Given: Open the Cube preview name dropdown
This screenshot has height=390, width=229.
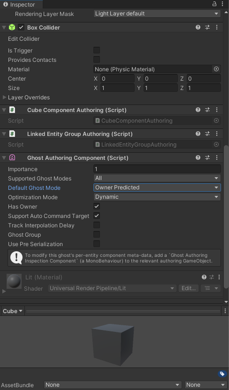Looking at the screenshot, I should click(13, 311).
